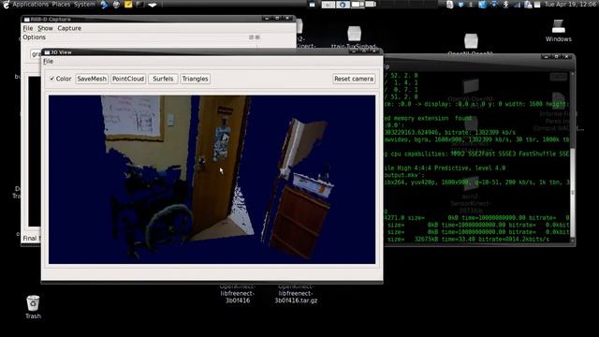Click the white down-arrow panel icon

(153, 5)
